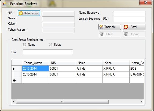Select highlighted 2013-2014 cell in first row
The width and height of the screenshot is (154, 111).
click(35, 69)
